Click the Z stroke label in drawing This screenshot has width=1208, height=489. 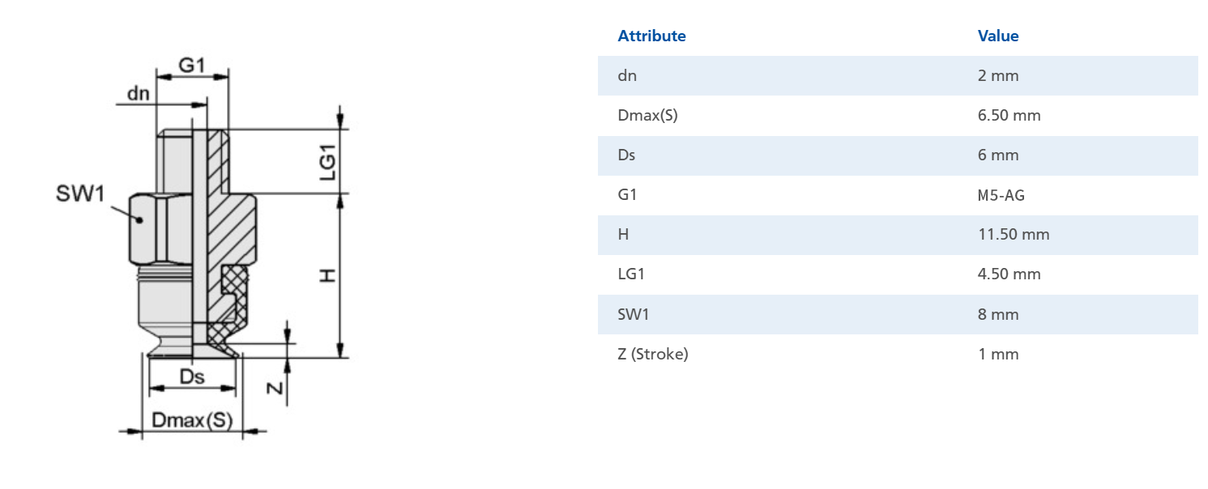[x=275, y=388]
